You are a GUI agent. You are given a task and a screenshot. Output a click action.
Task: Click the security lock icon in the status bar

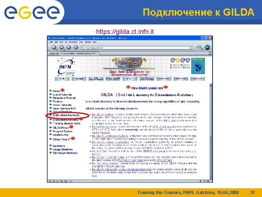point(208,181)
